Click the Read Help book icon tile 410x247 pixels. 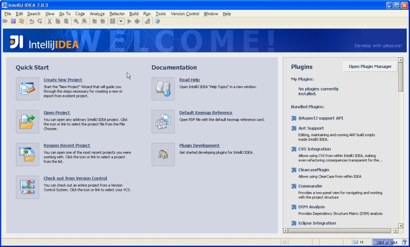[x=163, y=88]
